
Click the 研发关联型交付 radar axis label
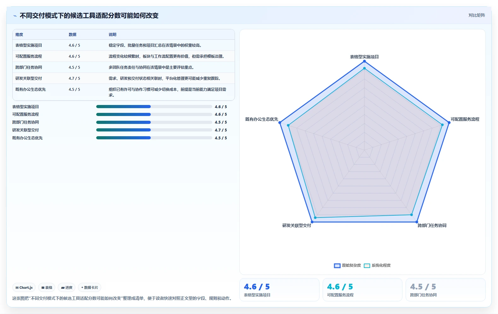coord(297,225)
